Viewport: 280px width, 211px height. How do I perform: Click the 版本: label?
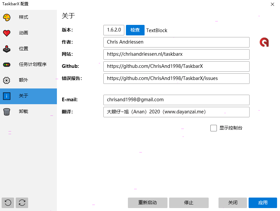(67, 30)
